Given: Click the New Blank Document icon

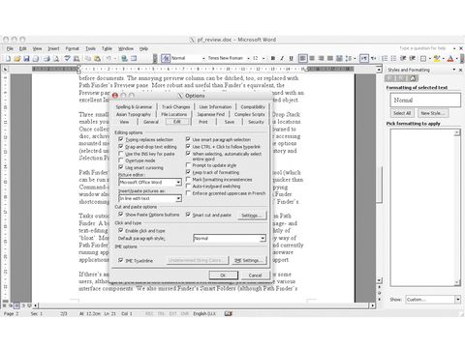Looking at the screenshot, I should (x=8, y=59).
